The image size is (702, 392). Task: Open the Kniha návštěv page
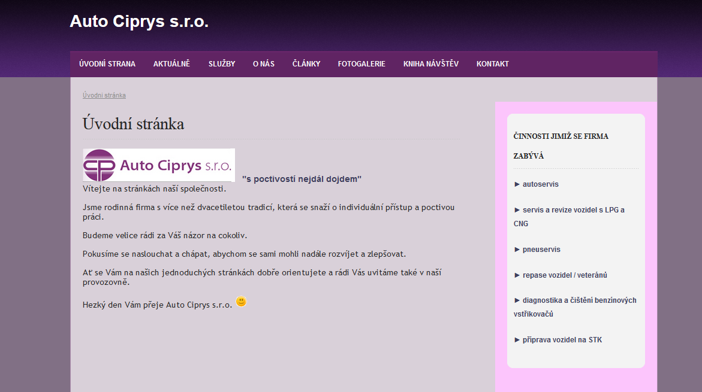[430, 64]
